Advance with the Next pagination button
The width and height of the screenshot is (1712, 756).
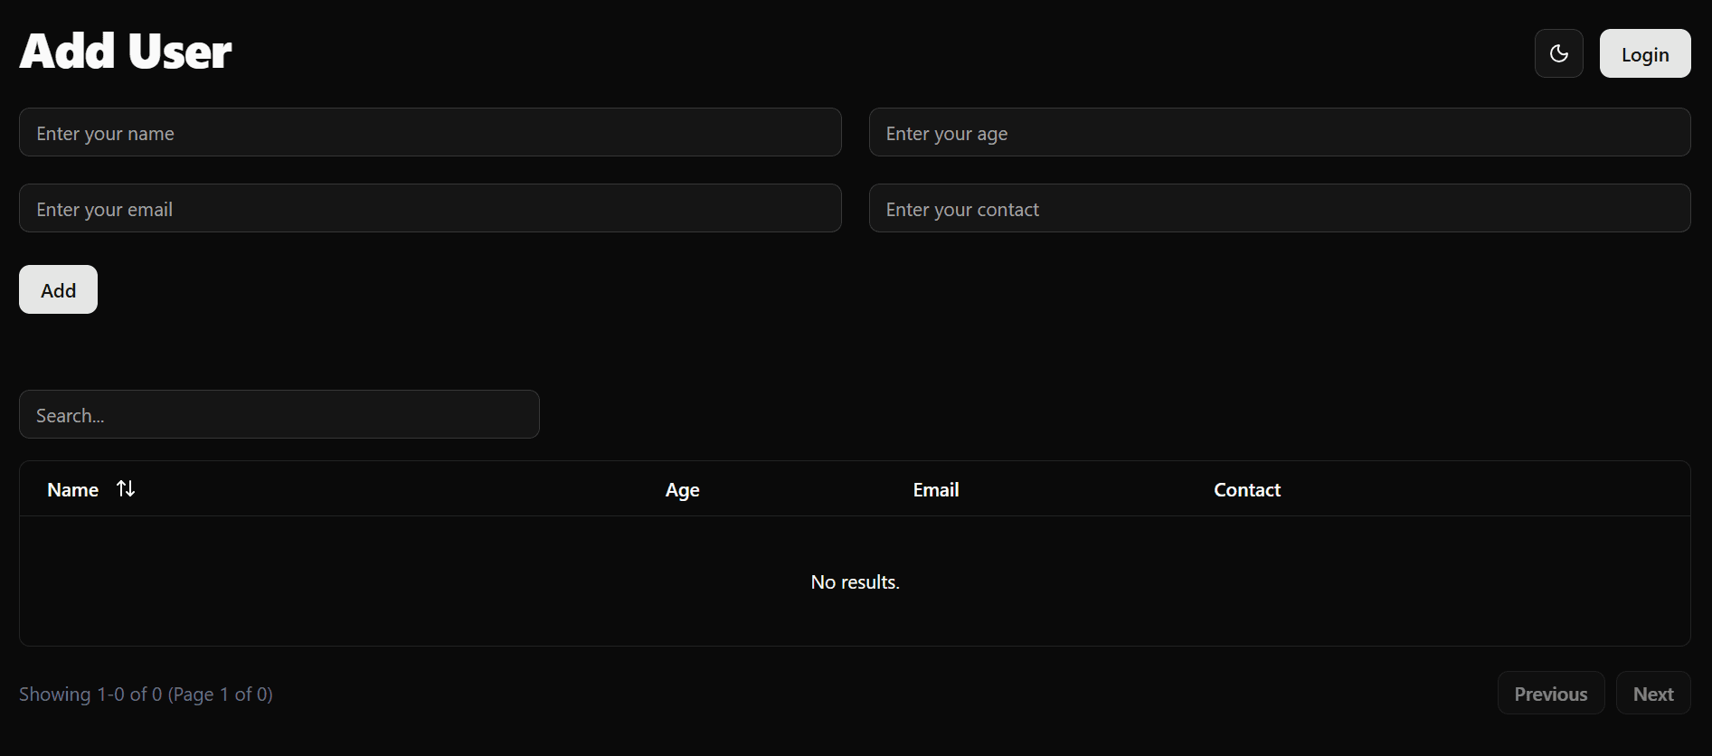click(x=1652, y=694)
